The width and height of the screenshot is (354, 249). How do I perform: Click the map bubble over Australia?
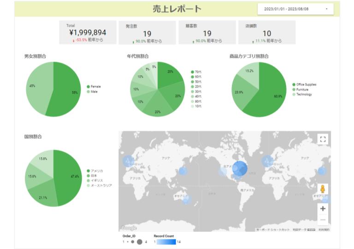coord(186,199)
